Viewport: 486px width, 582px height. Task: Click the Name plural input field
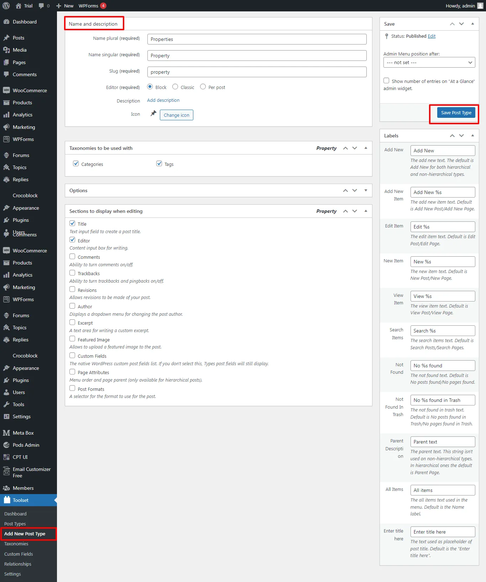[x=257, y=39]
